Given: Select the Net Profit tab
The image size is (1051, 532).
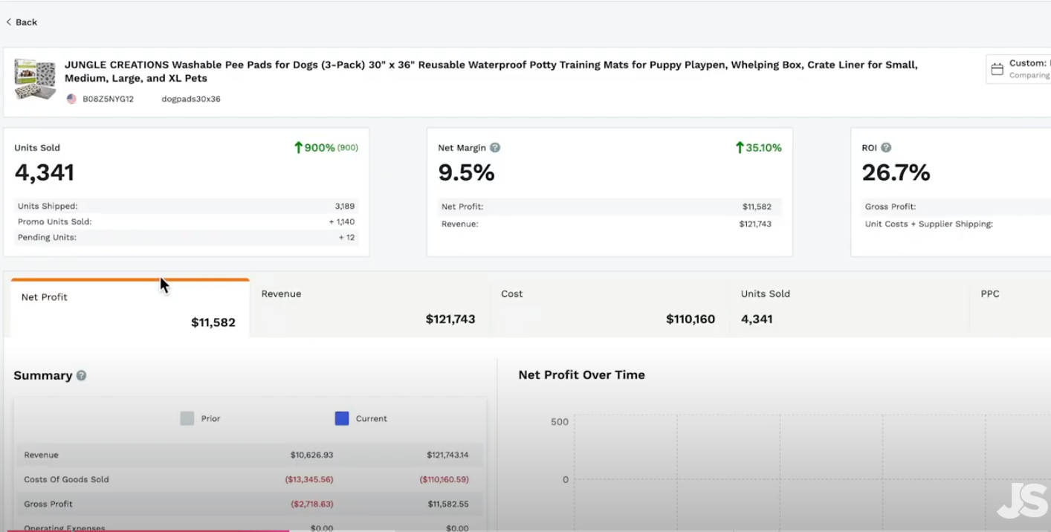Looking at the screenshot, I should click(130, 308).
